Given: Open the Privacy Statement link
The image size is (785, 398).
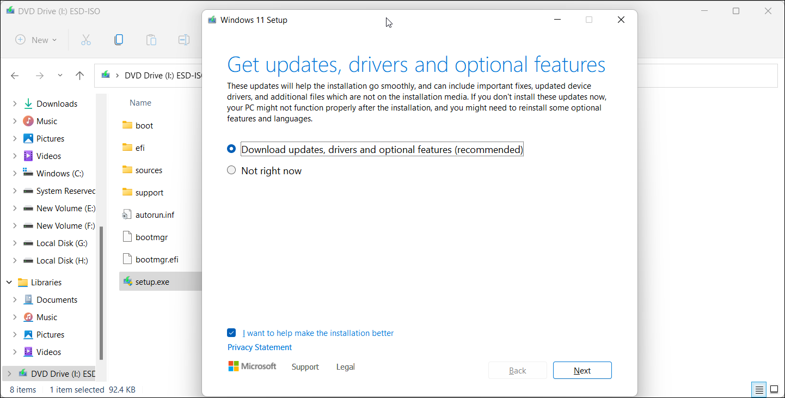Looking at the screenshot, I should [260, 347].
